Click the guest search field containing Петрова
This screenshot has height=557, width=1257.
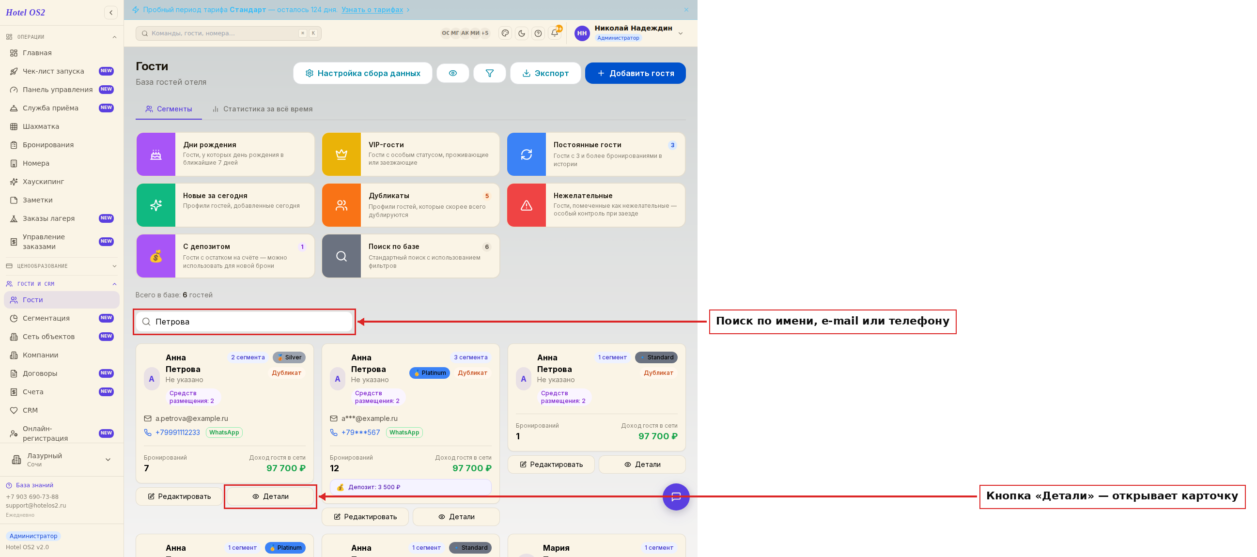(x=244, y=322)
